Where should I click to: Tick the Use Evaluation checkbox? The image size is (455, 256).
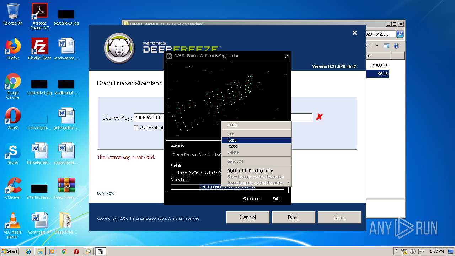tap(136, 127)
